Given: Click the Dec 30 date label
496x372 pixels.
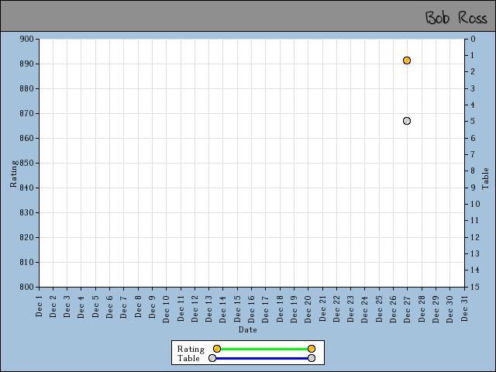Looking at the screenshot, I should click(449, 308).
